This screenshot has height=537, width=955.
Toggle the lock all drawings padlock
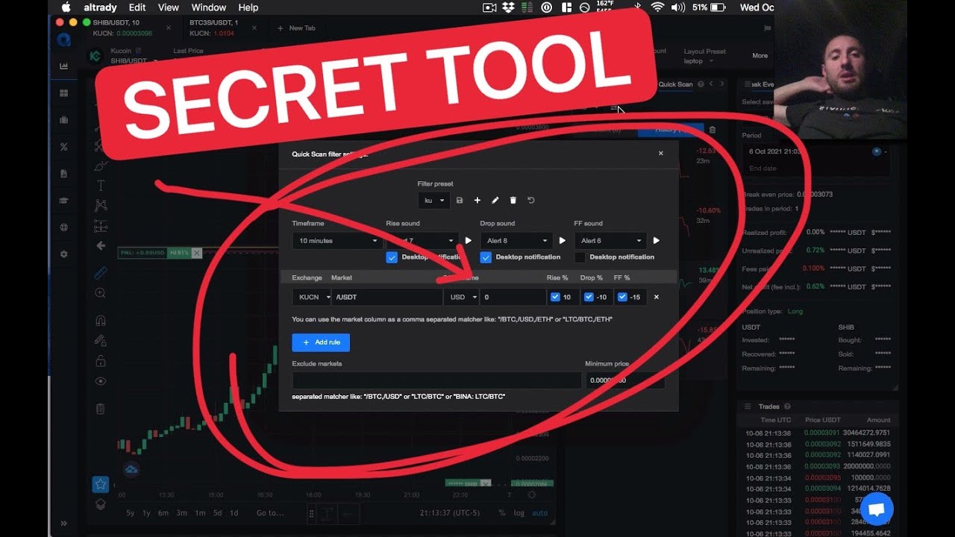101,361
